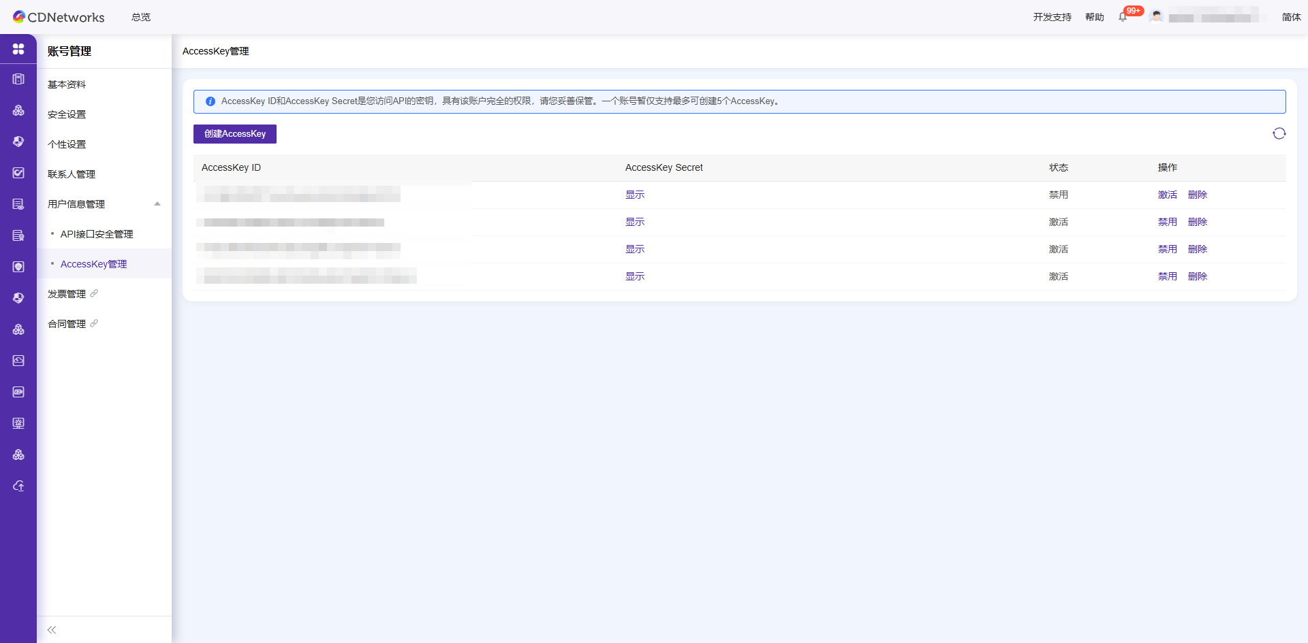Click the checkmark box sidebar icon

click(x=18, y=173)
